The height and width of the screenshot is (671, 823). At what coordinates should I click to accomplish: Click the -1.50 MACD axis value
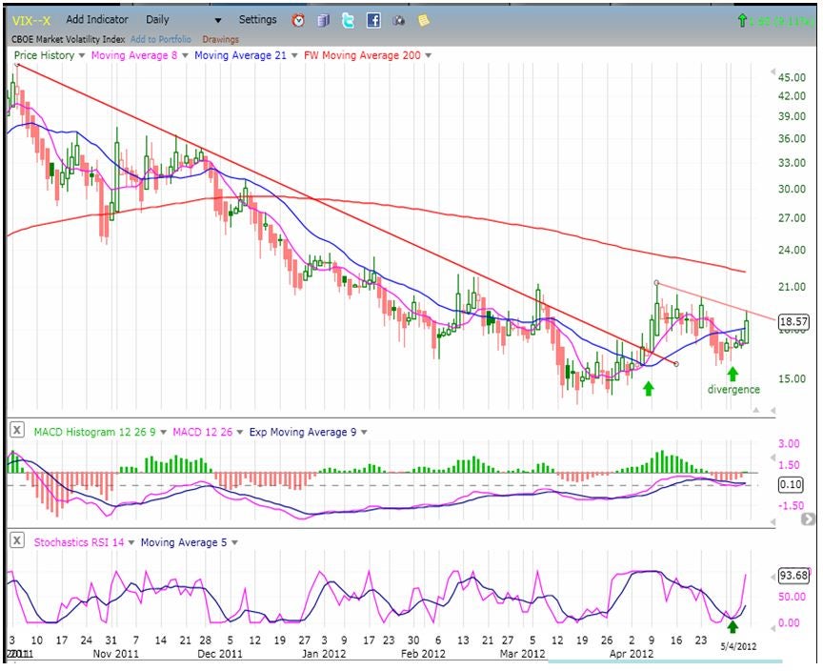click(791, 505)
